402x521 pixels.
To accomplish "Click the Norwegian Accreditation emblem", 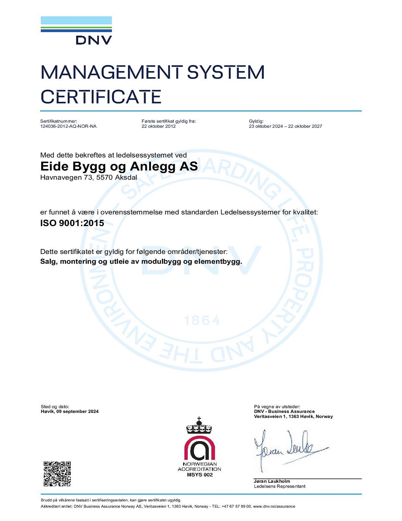I will 199,447.
